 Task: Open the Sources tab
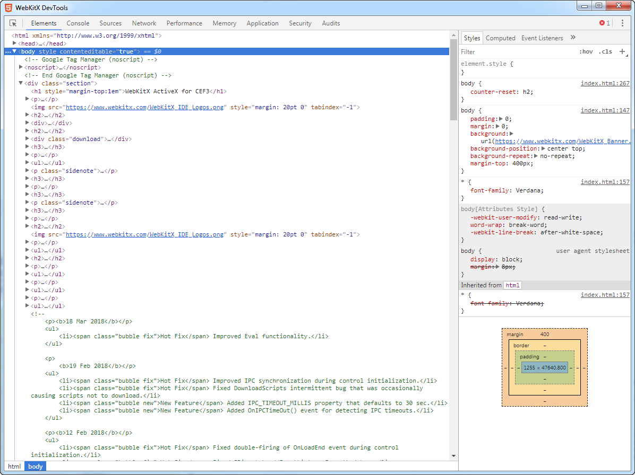coord(110,23)
